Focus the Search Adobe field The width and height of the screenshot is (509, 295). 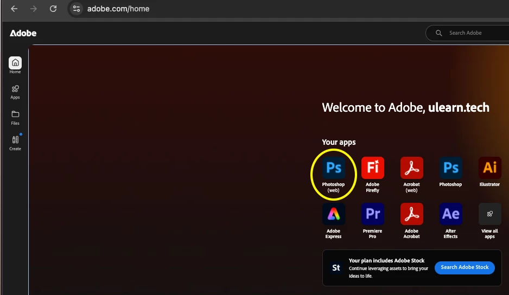click(x=467, y=33)
